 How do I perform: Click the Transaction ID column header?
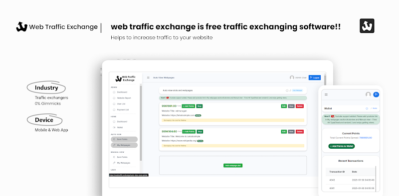337,172
